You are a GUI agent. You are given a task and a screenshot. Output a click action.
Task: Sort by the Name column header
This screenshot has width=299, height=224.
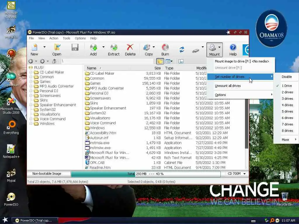107,68
